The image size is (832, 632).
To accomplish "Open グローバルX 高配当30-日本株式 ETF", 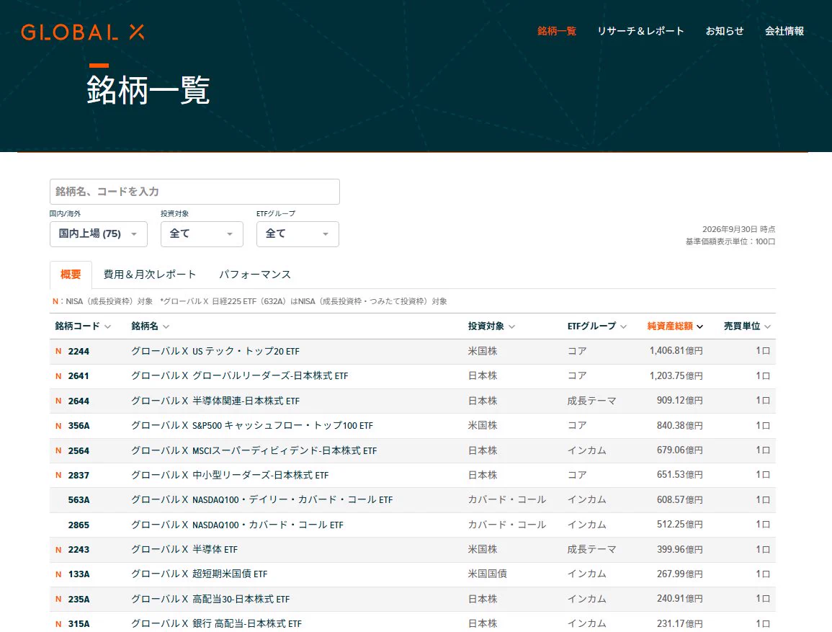I will click(x=210, y=599).
